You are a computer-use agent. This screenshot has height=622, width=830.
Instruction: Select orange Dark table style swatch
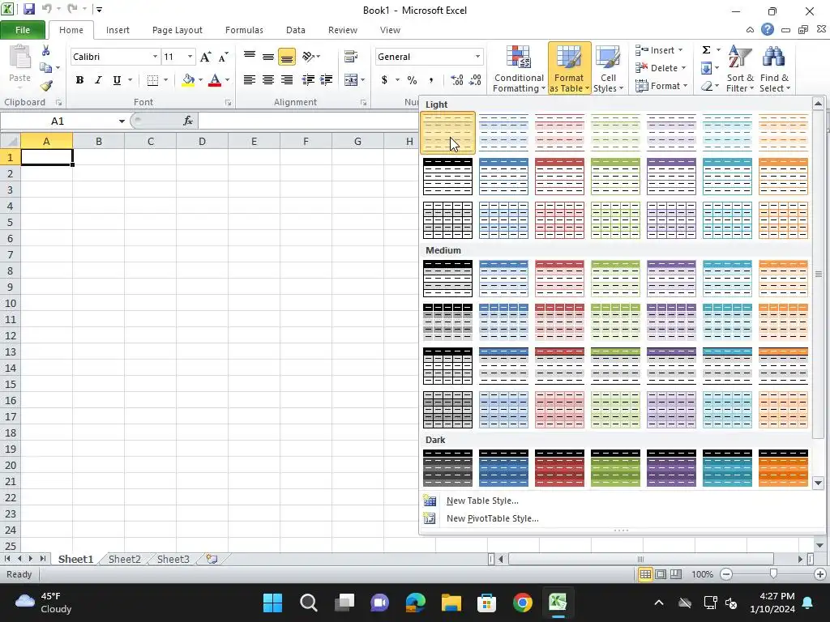[783, 468]
